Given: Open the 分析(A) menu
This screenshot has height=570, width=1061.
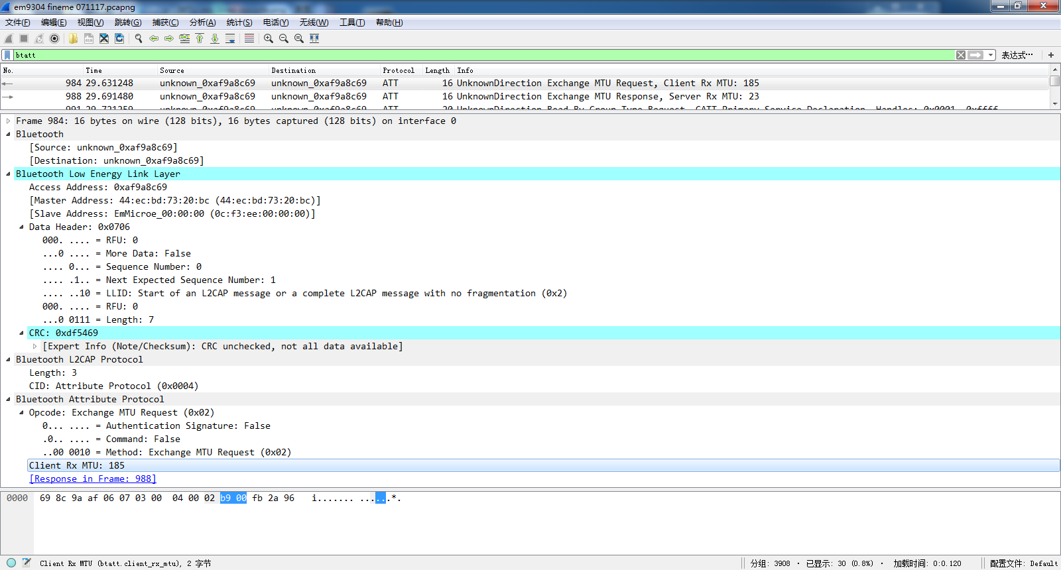Looking at the screenshot, I should click(202, 23).
